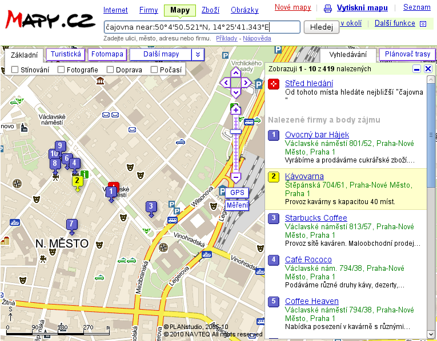Click the result number 1 badge

(274, 135)
